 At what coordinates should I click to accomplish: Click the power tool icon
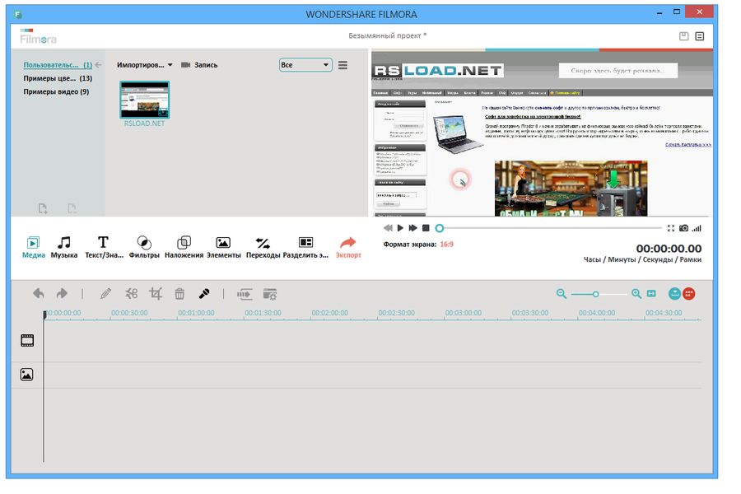245,294
